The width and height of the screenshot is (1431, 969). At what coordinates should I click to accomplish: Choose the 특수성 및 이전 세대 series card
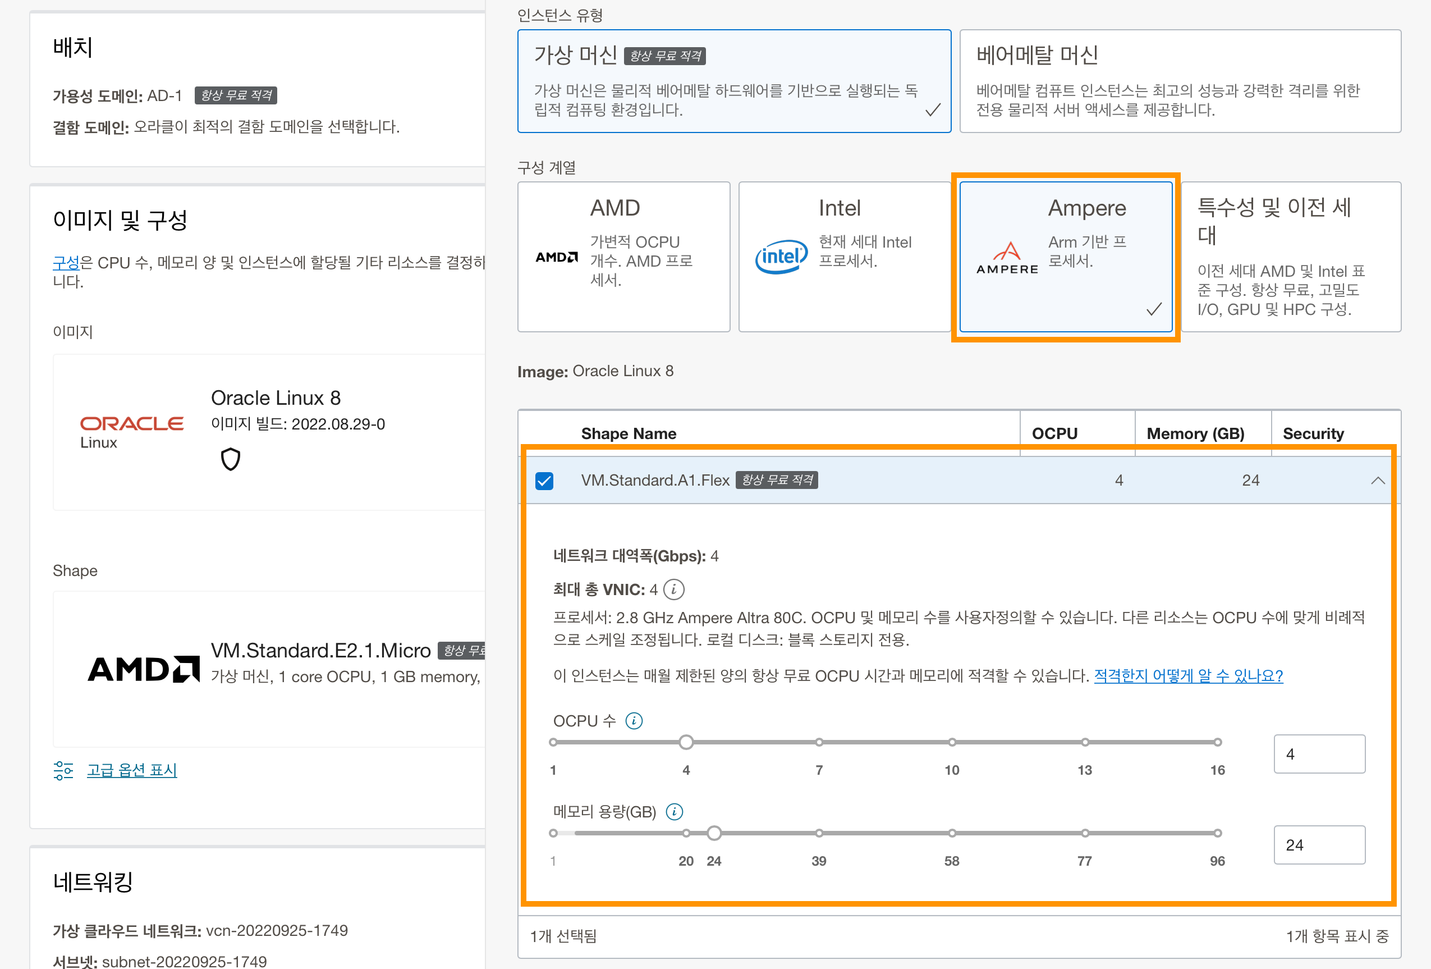tap(1291, 256)
